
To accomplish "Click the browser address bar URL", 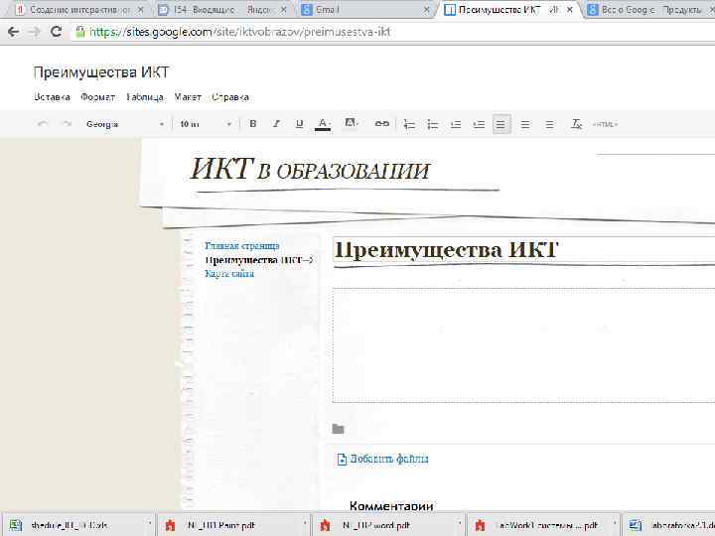I will point(238,32).
